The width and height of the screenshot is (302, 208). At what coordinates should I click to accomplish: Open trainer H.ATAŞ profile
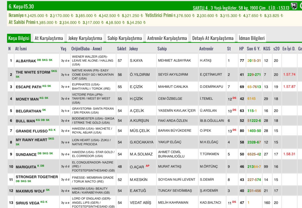pyautogui.click(x=206, y=61)
